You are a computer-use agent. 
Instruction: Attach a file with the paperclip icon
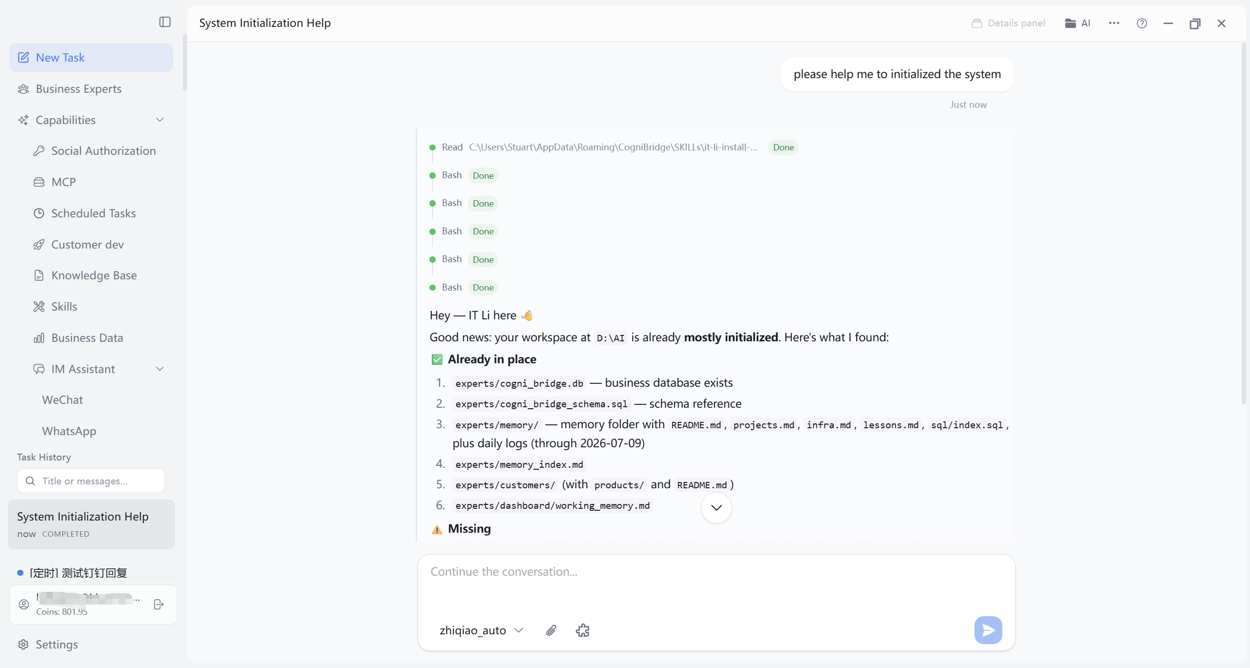click(x=551, y=630)
